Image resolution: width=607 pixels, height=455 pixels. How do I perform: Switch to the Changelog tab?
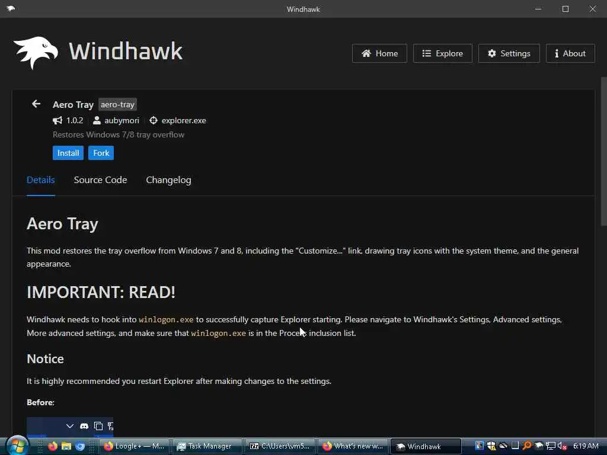click(168, 180)
